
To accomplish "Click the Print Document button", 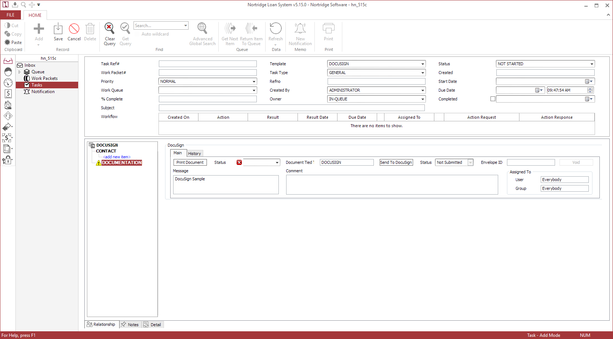I will (x=190, y=162).
